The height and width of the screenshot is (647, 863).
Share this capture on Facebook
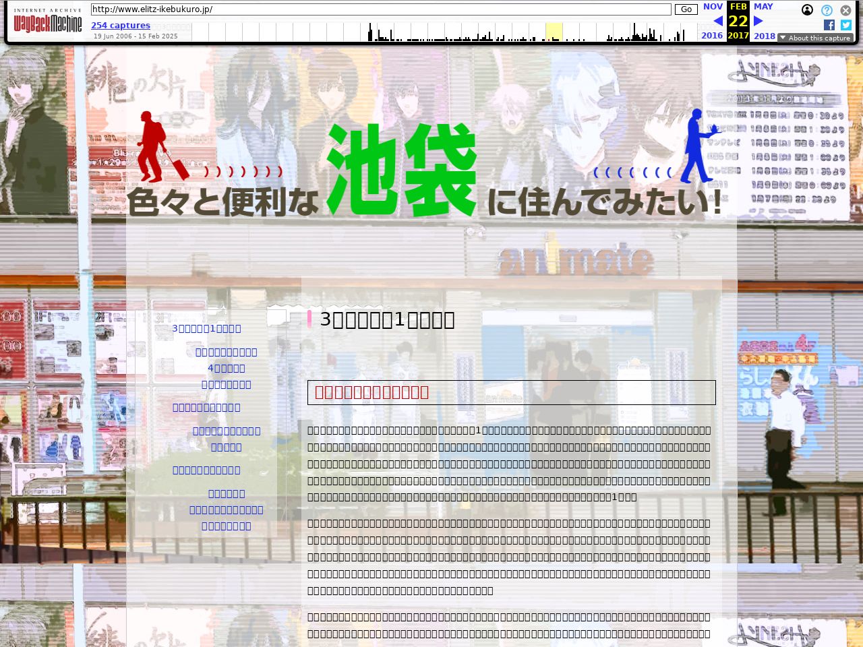coord(829,25)
